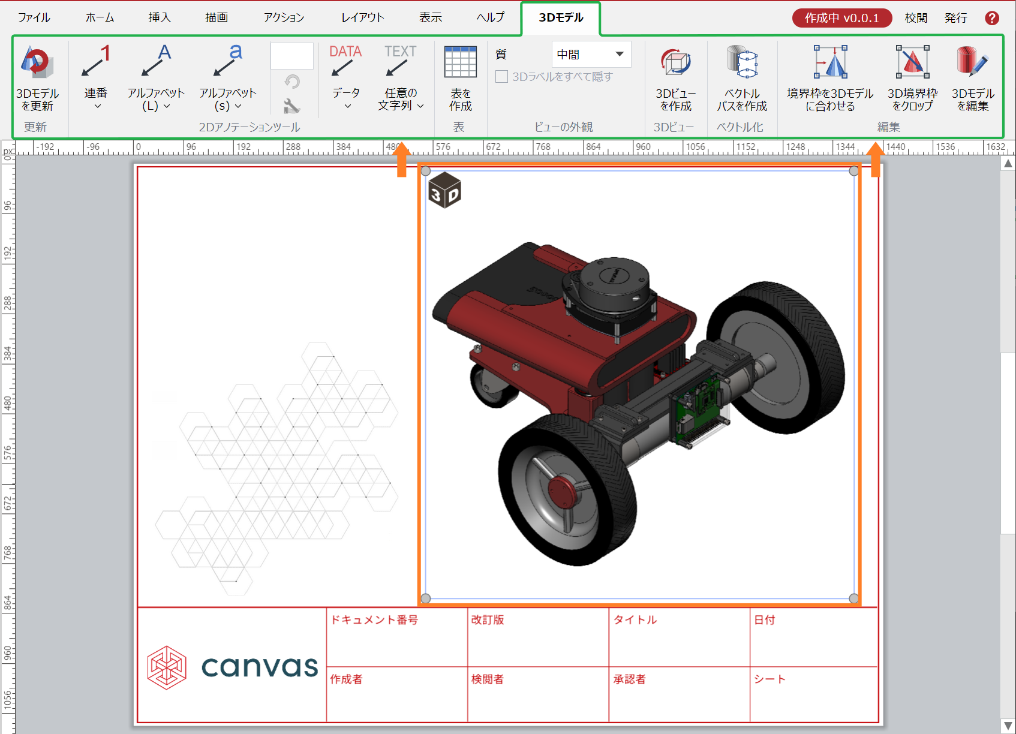
Task: Click the canvas logo in title block
Action: pyautogui.click(x=233, y=667)
